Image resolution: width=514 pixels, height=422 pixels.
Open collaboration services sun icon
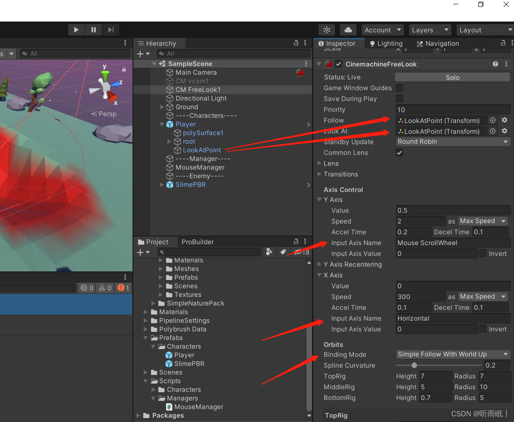click(327, 30)
